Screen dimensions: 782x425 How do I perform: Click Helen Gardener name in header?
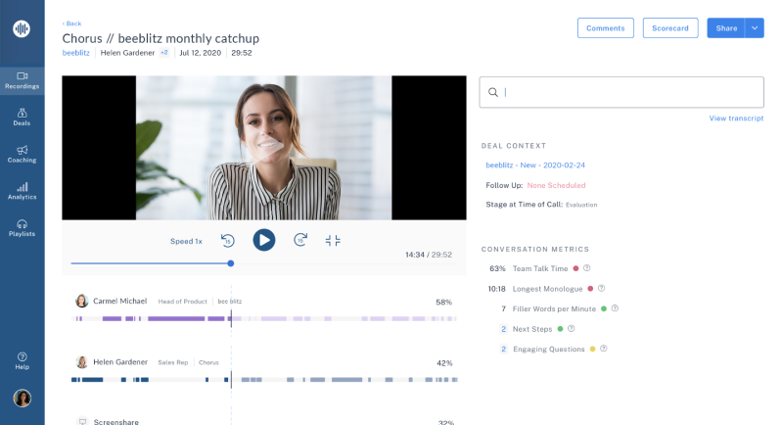click(127, 53)
